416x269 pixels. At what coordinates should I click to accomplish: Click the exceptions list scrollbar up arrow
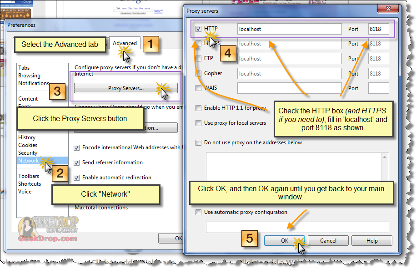[x=385, y=157]
